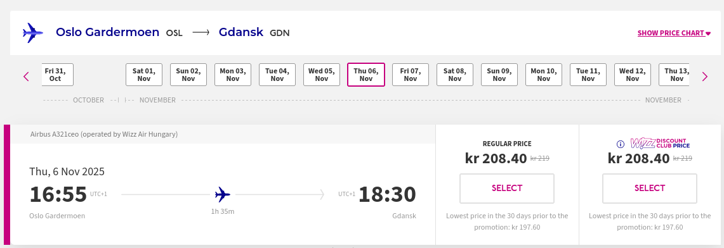Expand the Show Price Chart dropdown
This screenshot has width=724, height=248.
674,33
